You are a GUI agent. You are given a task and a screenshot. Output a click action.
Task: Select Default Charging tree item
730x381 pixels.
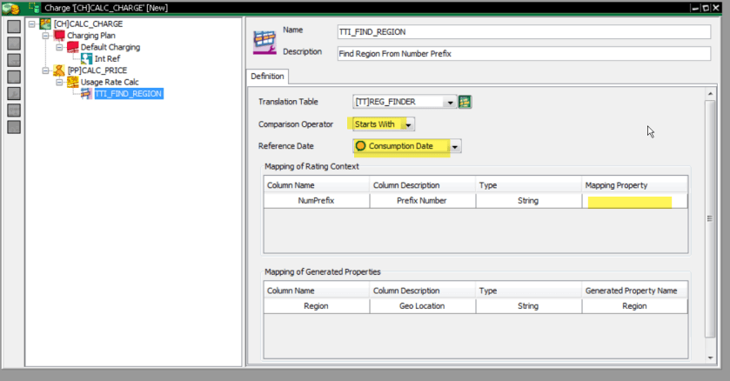(111, 47)
